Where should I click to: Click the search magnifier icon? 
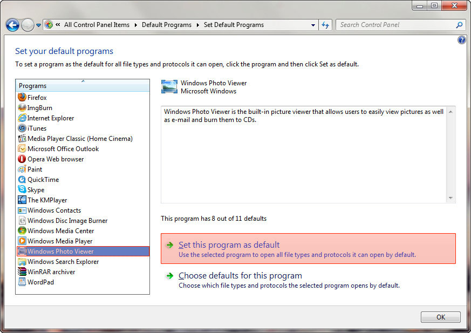459,25
